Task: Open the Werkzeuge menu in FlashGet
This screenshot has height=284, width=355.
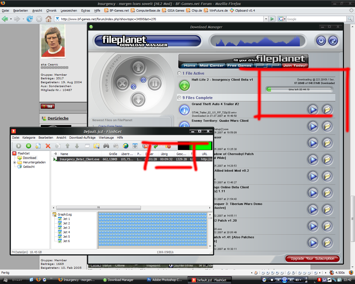Action: pos(106,138)
